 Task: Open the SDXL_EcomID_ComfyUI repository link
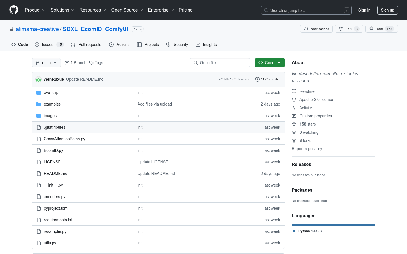(x=96, y=29)
